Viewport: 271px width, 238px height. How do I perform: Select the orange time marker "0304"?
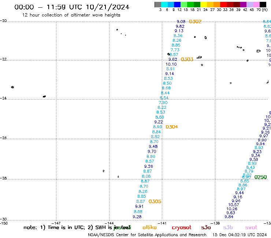[x=172, y=127]
